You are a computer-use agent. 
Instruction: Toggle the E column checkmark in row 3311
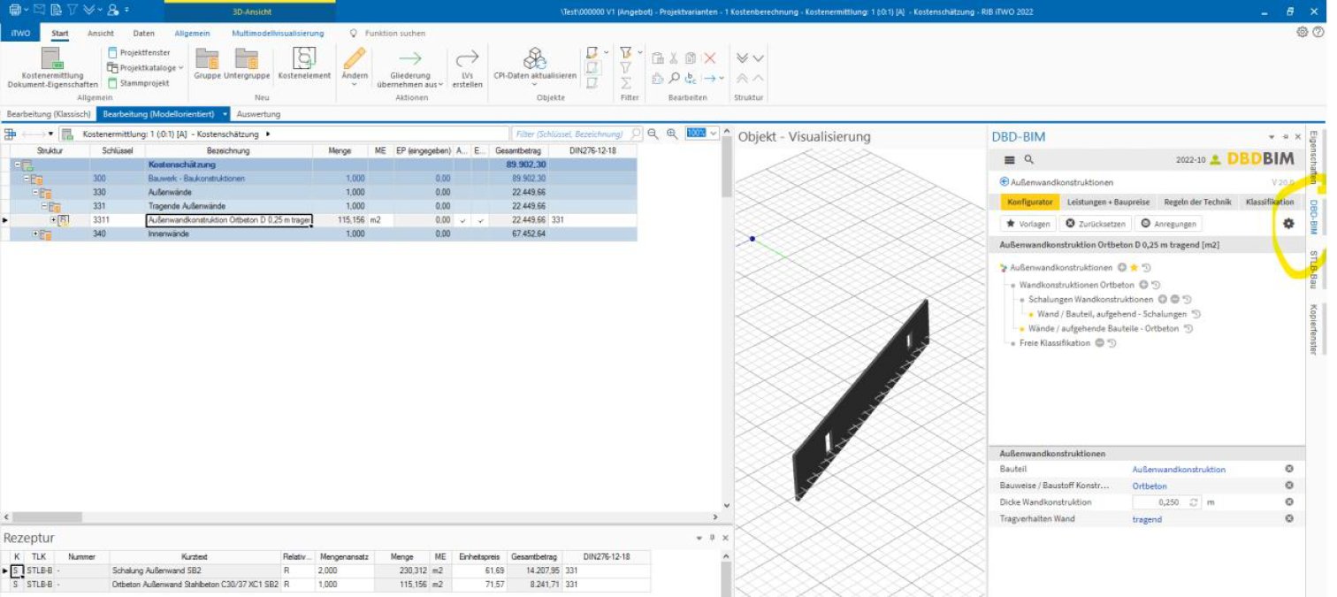pos(480,220)
